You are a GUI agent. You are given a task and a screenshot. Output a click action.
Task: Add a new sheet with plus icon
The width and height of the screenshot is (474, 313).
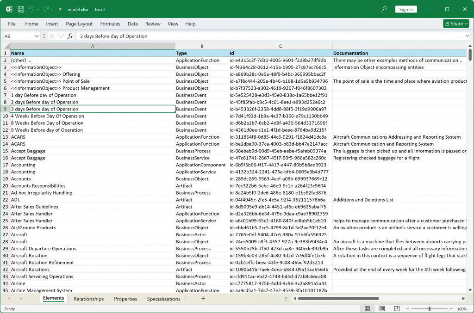click(x=203, y=299)
